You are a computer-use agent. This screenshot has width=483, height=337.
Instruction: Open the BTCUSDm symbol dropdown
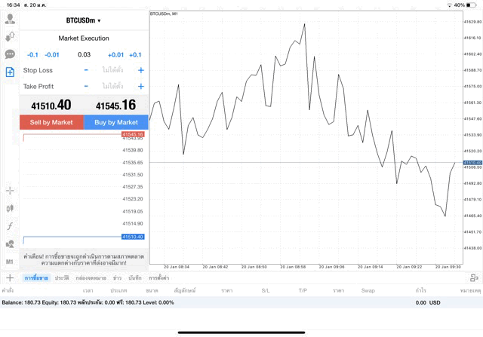click(84, 20)
